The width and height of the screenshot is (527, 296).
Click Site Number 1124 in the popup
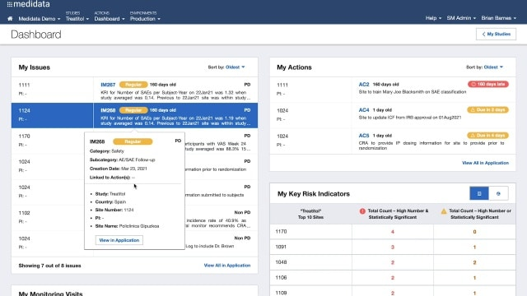pos(114,210)
